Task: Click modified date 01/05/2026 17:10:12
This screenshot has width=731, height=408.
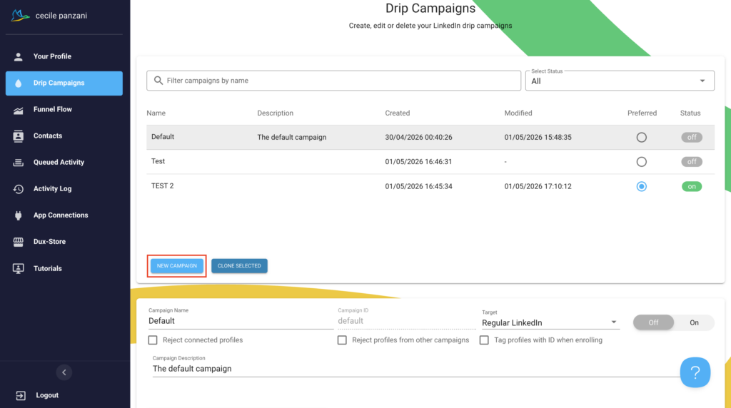Action: 538,186
